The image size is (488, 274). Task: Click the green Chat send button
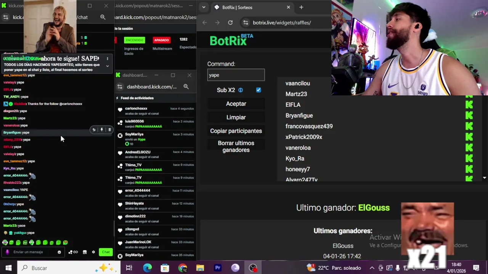[106, 252]
